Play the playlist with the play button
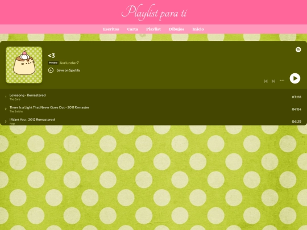 pyautogui.click(x=295, y=78)
